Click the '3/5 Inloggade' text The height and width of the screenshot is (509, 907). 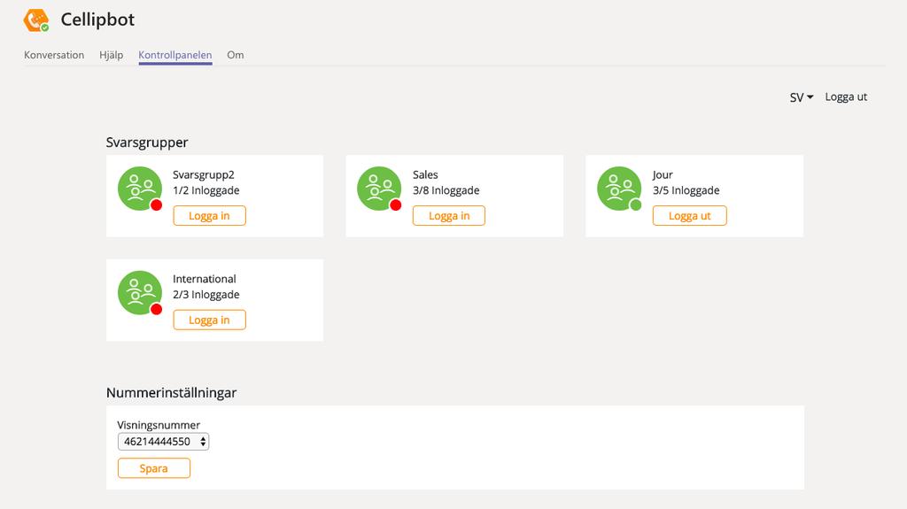[x=686, y=190]
